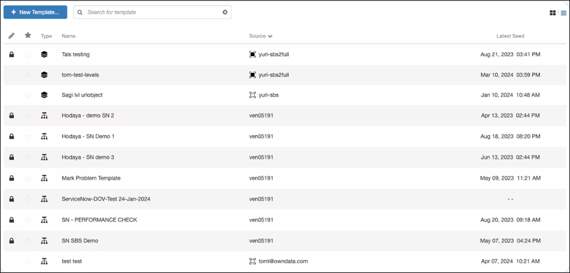Image resolution: width=570 pixels, height=273 pixels.
Task: Click the hierarchy type icon of SN SBS Demo
Action: click(x=44, y=241)
